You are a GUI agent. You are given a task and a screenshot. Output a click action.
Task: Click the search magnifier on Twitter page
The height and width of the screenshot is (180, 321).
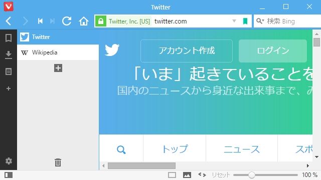[x=121, y=149]
